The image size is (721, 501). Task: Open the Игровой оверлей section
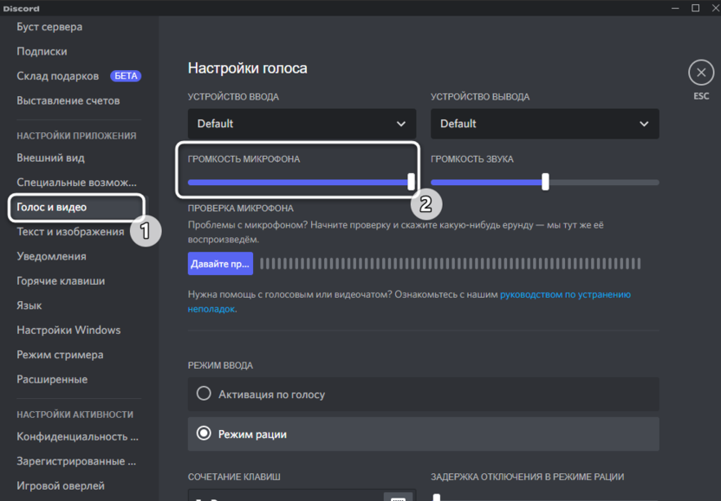point(61,485)
